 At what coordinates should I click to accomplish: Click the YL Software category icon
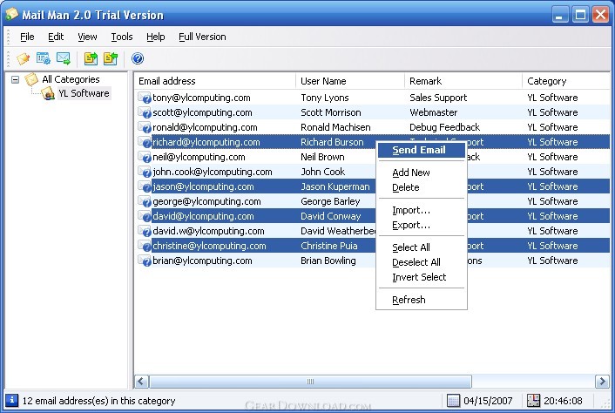48,93
